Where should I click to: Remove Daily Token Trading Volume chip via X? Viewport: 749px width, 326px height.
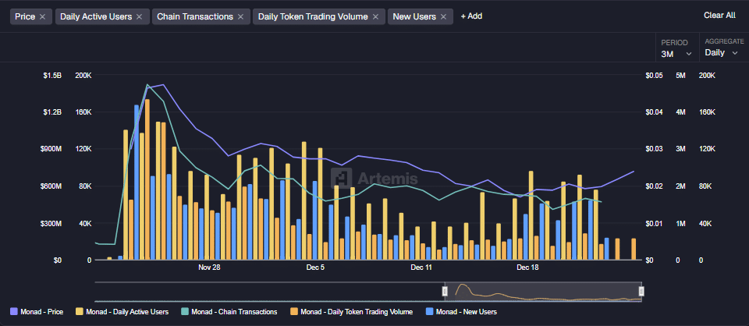[x=375, y=16]
